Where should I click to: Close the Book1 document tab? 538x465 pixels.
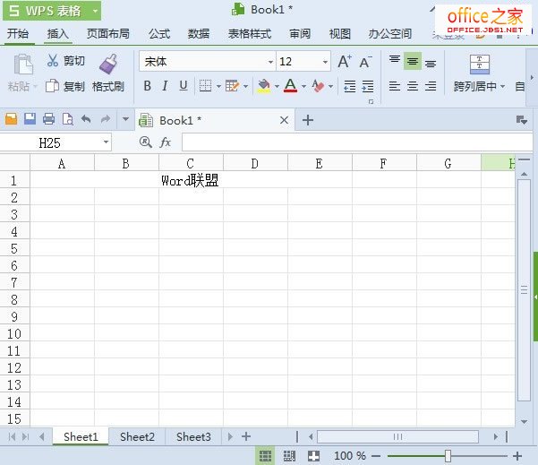(284, 120)
